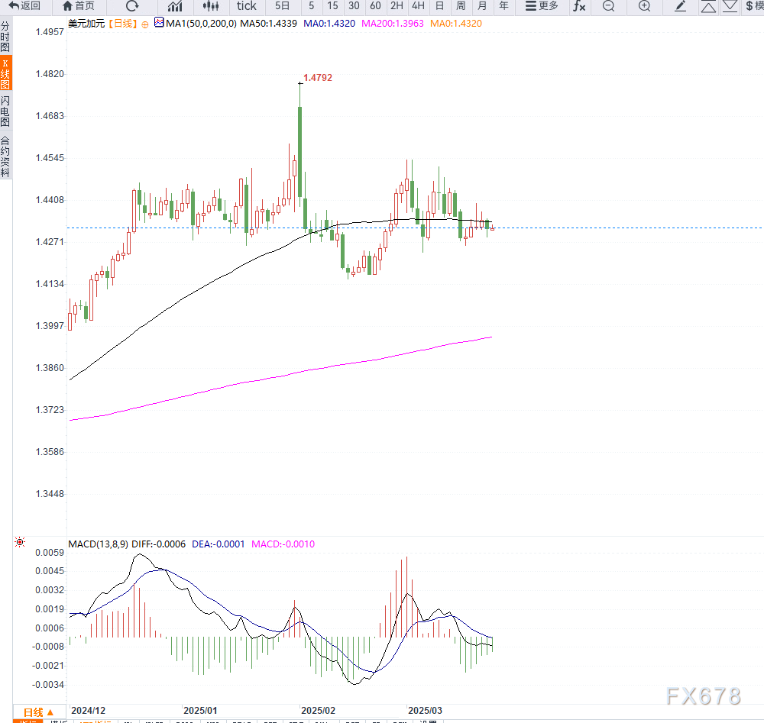Viewport: 764px width, 723px height.
Task: Switch to K线图 side tab
Action: [5, 73]
